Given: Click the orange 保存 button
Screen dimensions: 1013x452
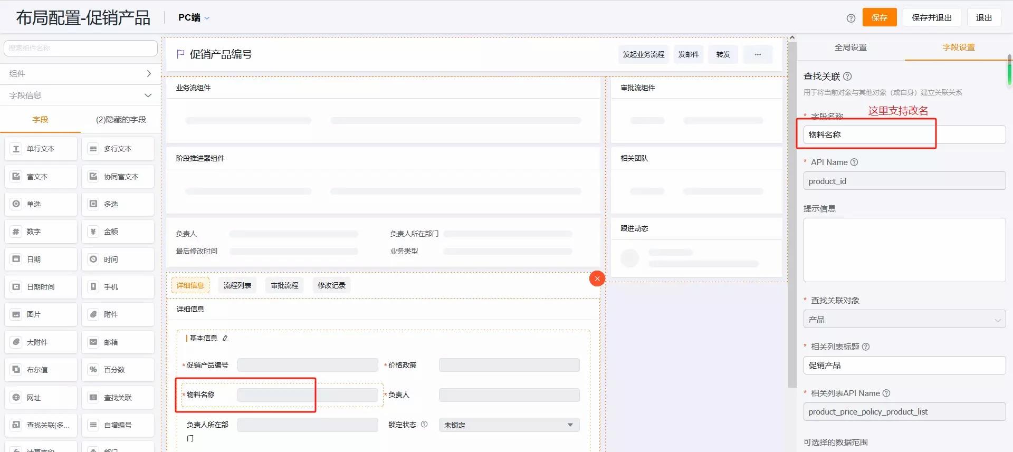Looking at the screenshot, I should pos(879,18).
